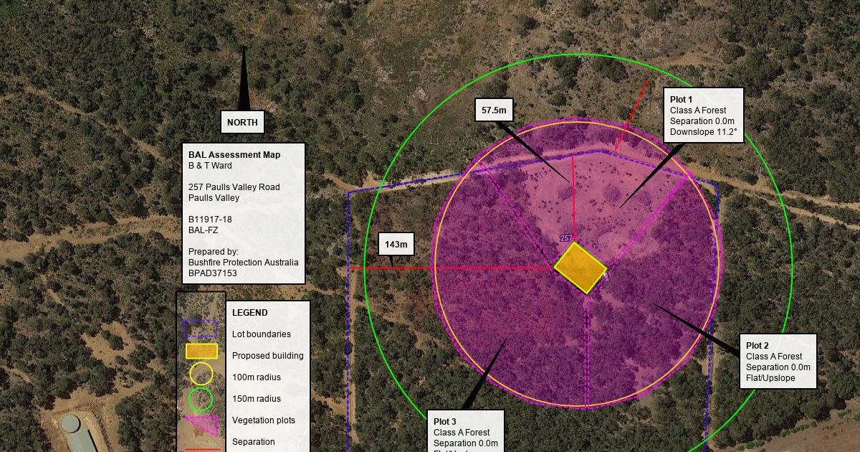This screenshot has height=452, width=860.
Task: Open the Plot 1 callout box
Action: (x=703, y=116)
